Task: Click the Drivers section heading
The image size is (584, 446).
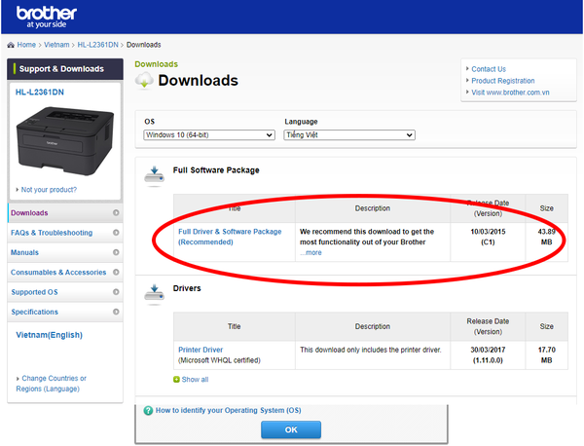Action: [187, 288]
